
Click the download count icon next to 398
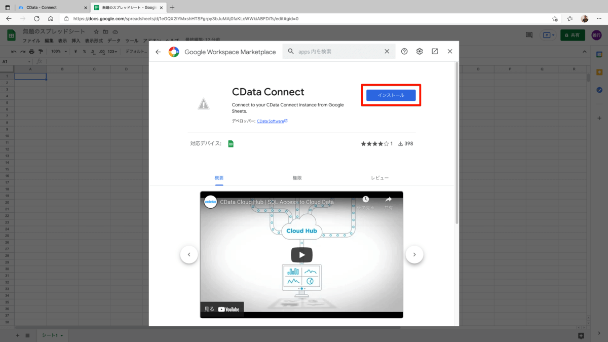[400, 144]
